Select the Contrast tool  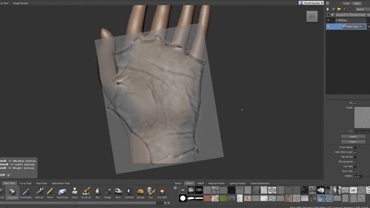129,192
